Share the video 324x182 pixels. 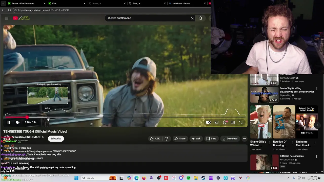point(180,139)
